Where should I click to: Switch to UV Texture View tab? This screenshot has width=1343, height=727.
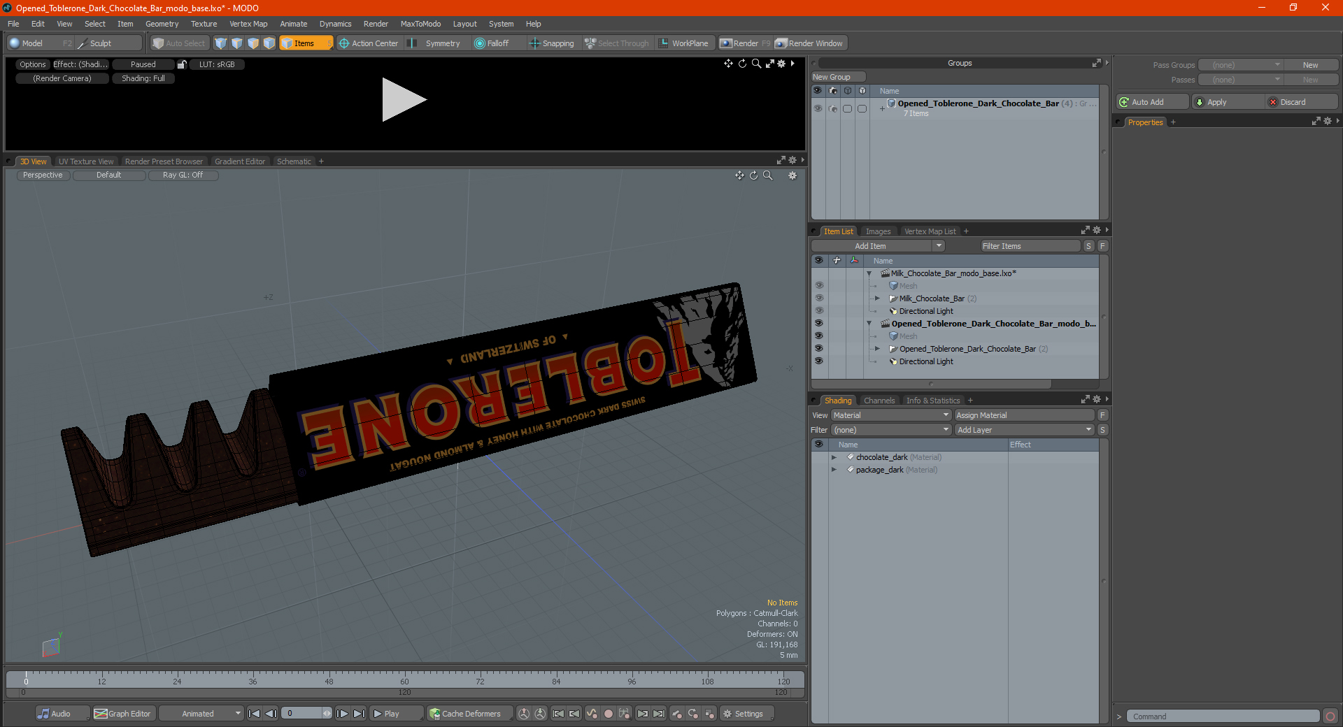[x=86, y=161]
